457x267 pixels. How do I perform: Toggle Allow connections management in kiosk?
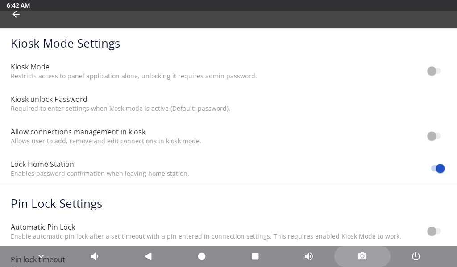point(434,136)
